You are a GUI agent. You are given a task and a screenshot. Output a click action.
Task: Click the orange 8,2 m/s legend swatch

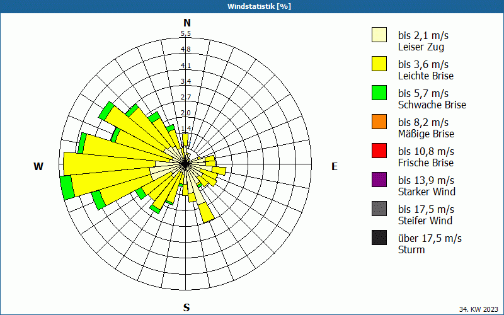point(379,122)
